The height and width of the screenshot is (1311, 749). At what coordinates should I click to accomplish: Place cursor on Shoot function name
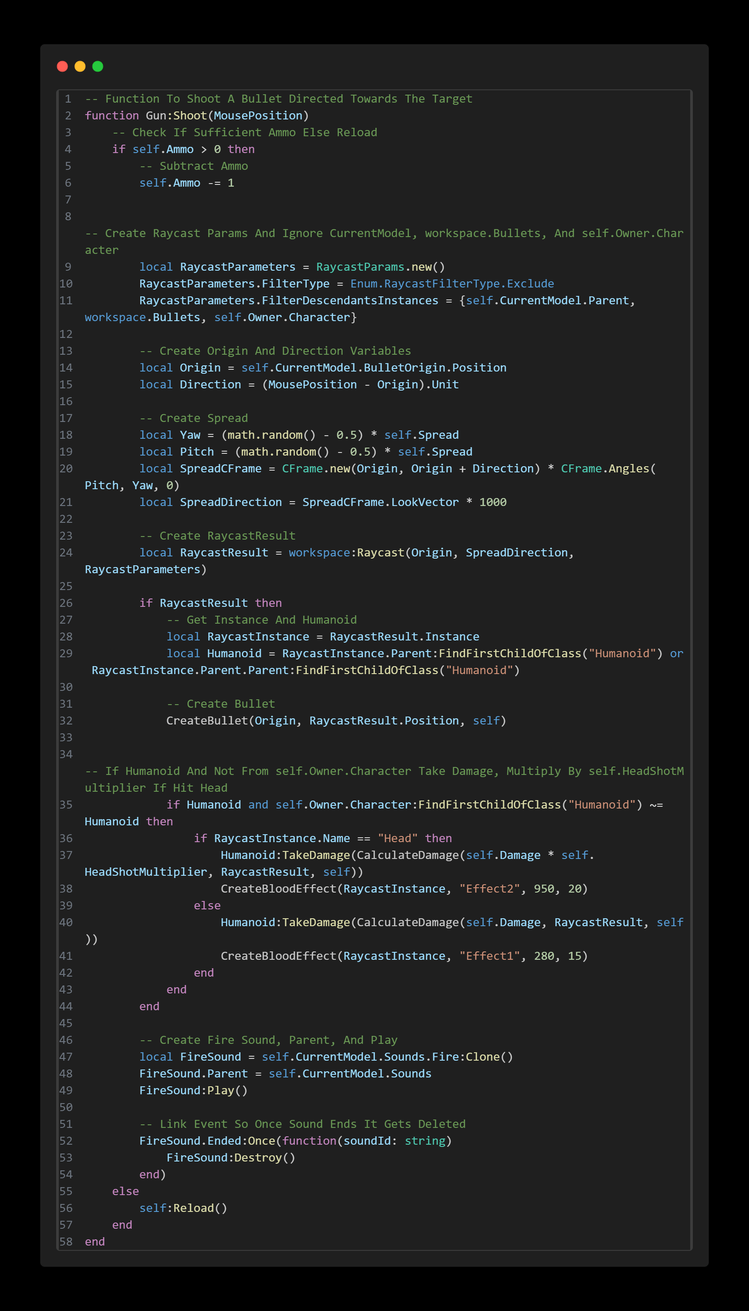coord(190,116)
